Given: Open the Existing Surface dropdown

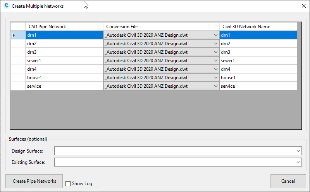Looking at the screenshot, I should [298, 162].
